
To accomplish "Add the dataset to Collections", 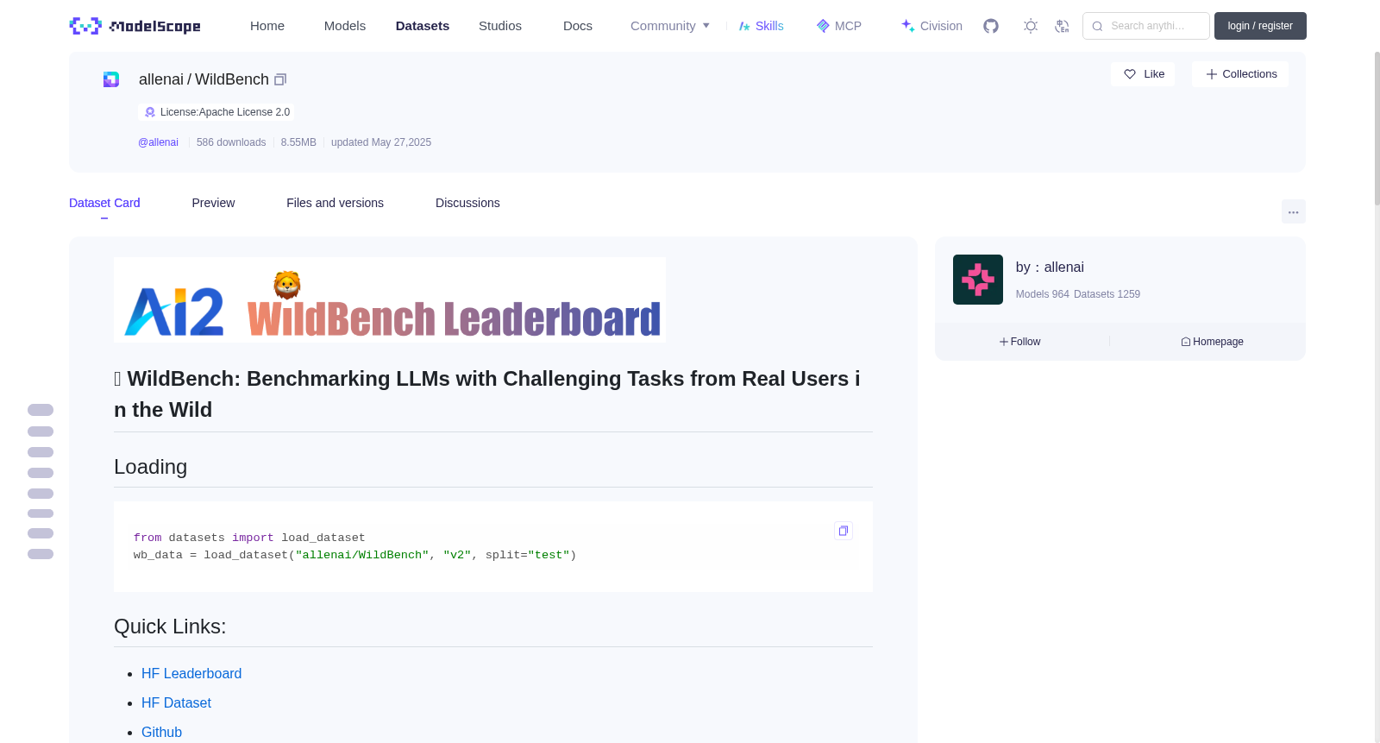I will point(1240,74).
